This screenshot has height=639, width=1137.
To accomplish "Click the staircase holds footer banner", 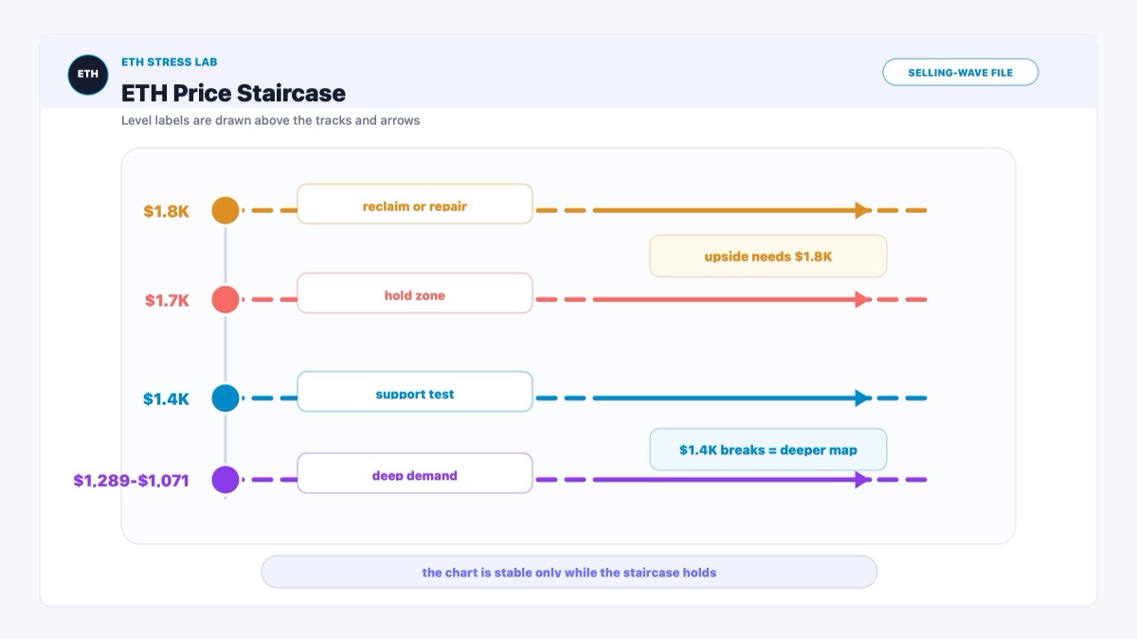I will coord(569,572).
